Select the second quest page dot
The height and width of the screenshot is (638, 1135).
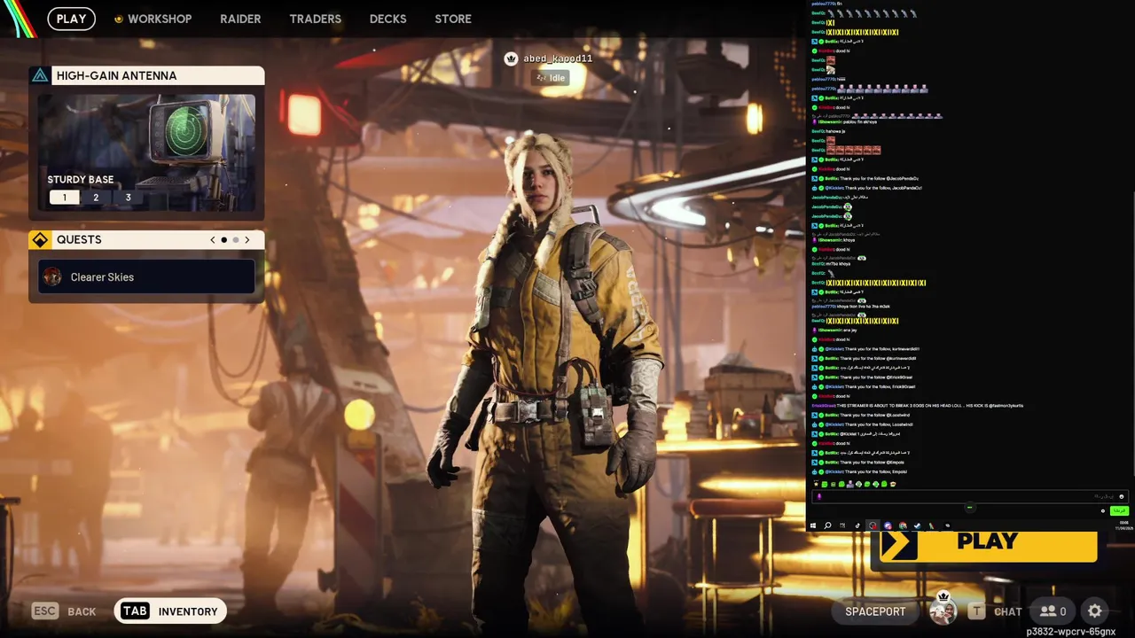pyautogui.click(x=235, y=239)
